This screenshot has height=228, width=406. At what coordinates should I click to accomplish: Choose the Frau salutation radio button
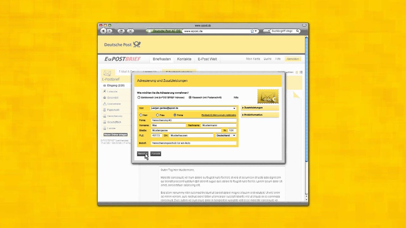click(158, 115)
